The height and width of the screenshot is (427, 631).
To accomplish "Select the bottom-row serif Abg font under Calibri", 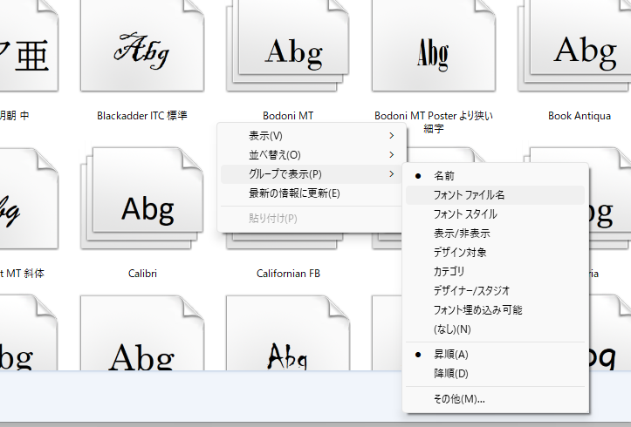I will [x=142, y=333].
